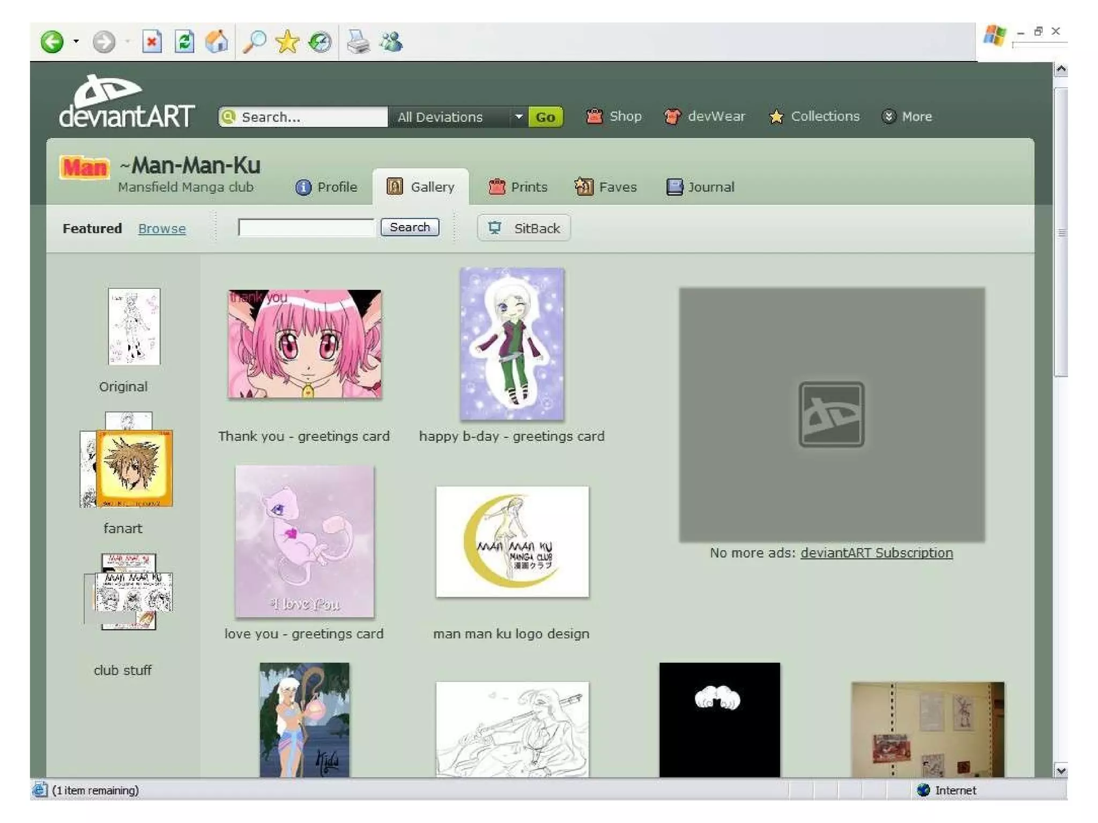Click the gallery search text field
The width and height of the screenshot is (1098, 823).
306,228
